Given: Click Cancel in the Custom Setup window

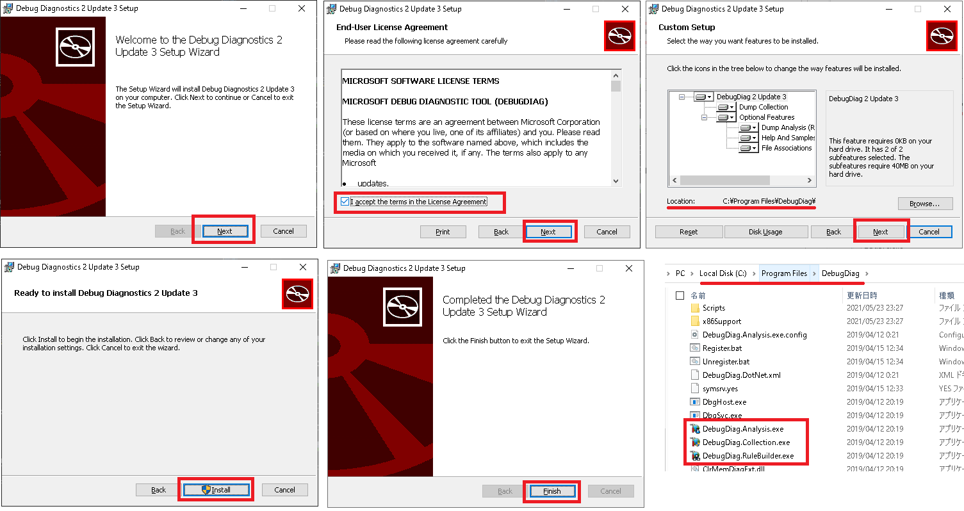Looking at the screenshot, I should (x=929, y=232).
